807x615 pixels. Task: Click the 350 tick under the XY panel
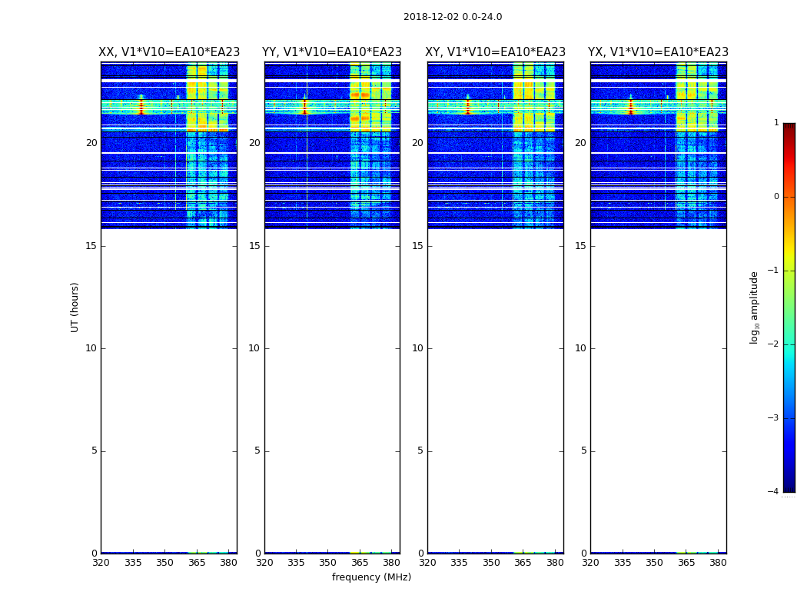(491, 563)
